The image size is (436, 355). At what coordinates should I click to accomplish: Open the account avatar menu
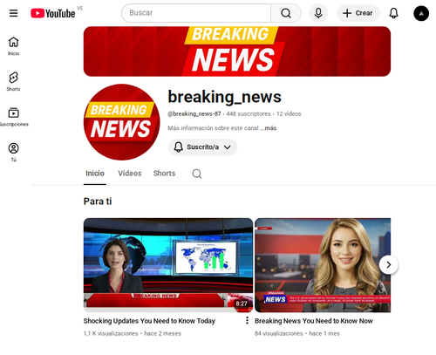[x=421, y=13]
